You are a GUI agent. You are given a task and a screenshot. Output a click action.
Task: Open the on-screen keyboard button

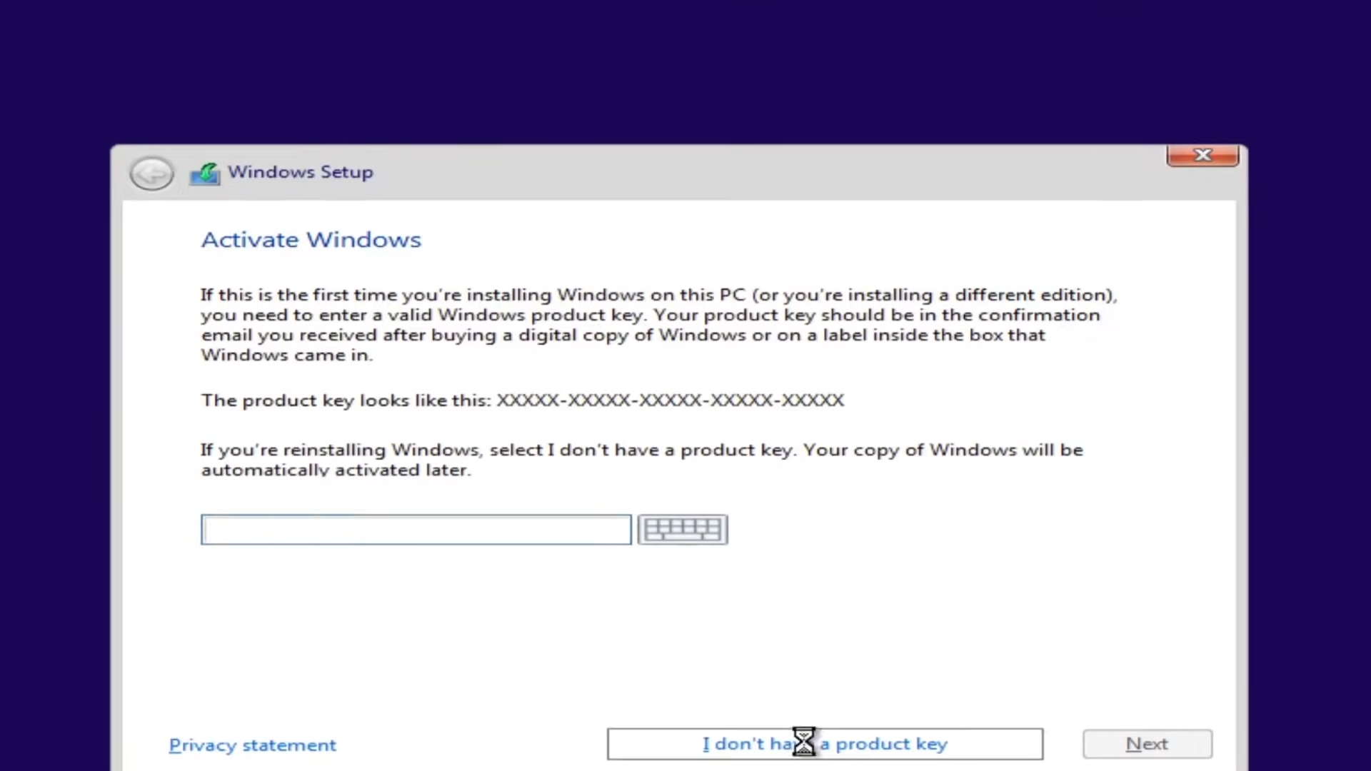[x=683, y=530]
